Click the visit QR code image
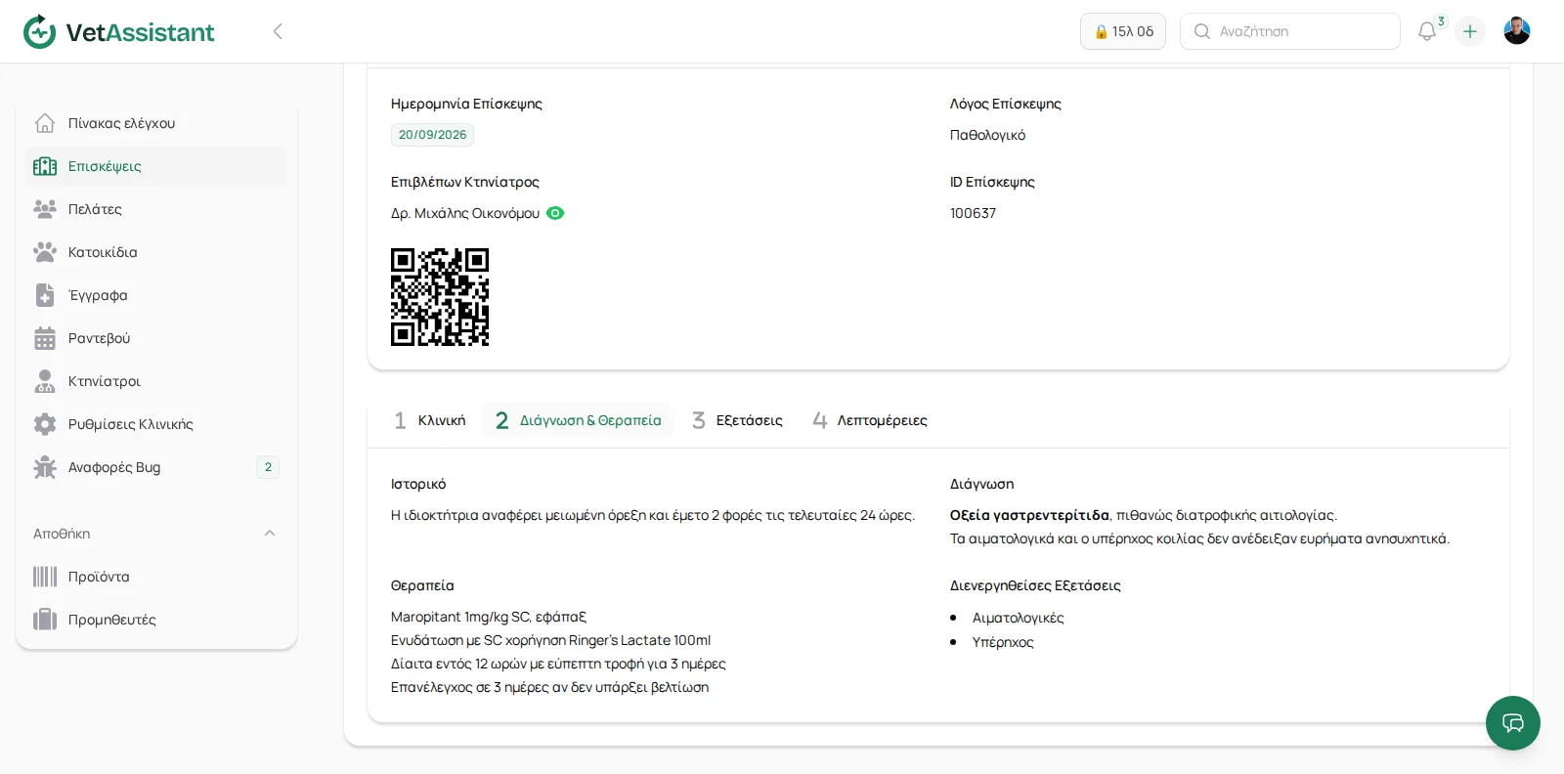This screenshot has width=1564, height=774. click(x=440, y=297)
